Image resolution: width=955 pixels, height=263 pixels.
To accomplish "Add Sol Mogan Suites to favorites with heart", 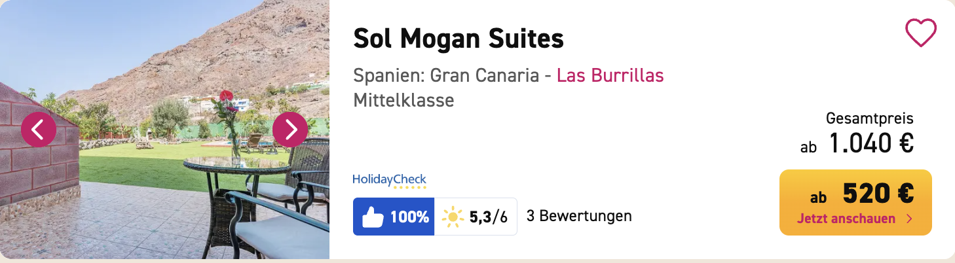I will (920, 33).
